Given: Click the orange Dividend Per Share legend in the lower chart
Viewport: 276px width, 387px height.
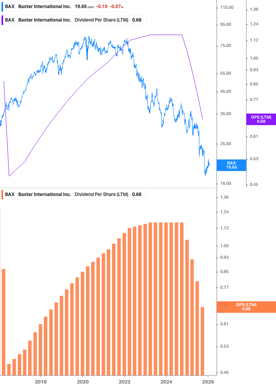Looking at the screenshot, I should pyautogui.click(x=74, y=194).
